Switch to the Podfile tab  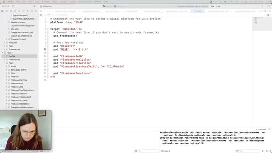[198, 11]
